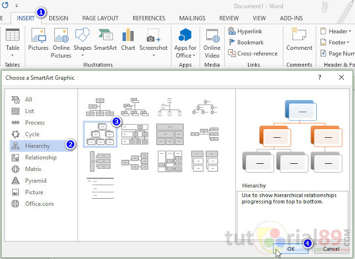Open the REFERENCES tab
The image size is (355, 259).
coord(149,18)
